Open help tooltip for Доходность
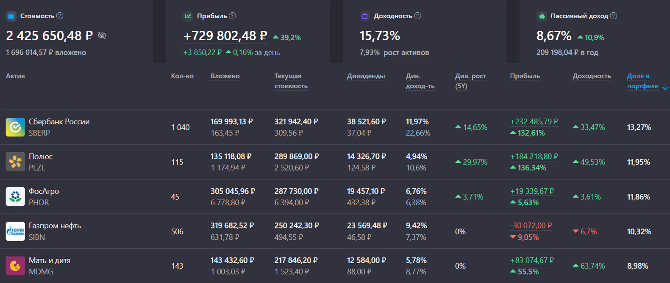This screenshot has height=283, width=670. tap(417, 16)
